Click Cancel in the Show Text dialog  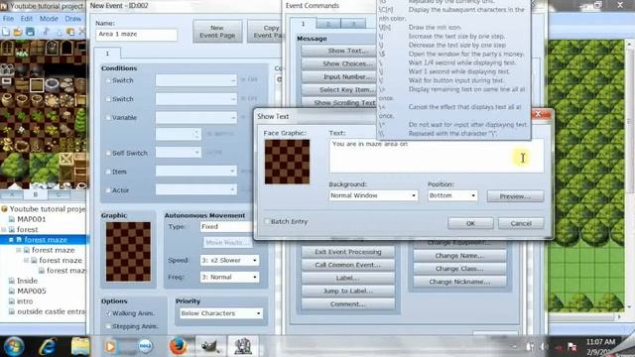pyautogui.click(x=521, y=223)
